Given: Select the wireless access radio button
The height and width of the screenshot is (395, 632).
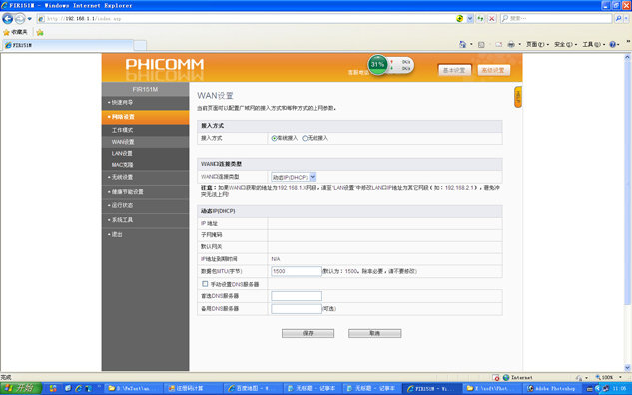Looking at the screenshot, I should click(305, 138).
